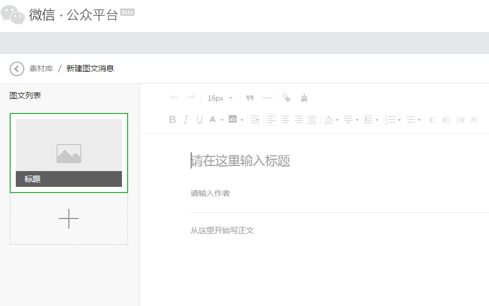The width and height of the screenshot is (489, 306).
Task: Click the back arrow circle button
Action: coord(17,69)
